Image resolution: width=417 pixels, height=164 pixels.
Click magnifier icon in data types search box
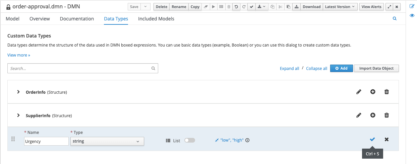153,68
